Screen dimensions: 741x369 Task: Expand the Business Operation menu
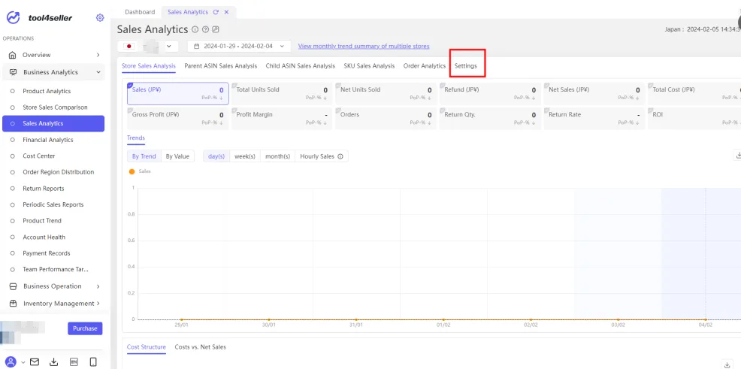tap(98, 286)
